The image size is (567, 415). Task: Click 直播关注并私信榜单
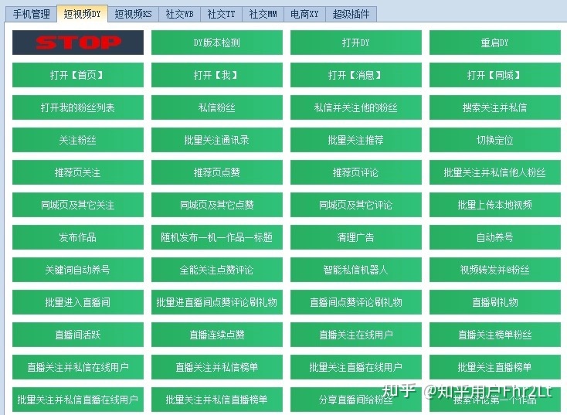(217, 367)
